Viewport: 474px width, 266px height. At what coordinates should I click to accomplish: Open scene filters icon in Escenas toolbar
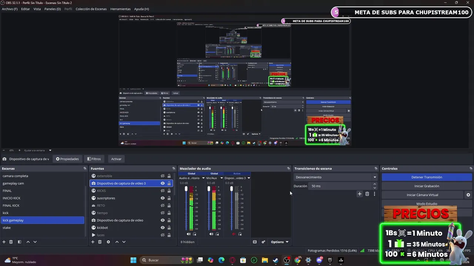coord(19,242)
